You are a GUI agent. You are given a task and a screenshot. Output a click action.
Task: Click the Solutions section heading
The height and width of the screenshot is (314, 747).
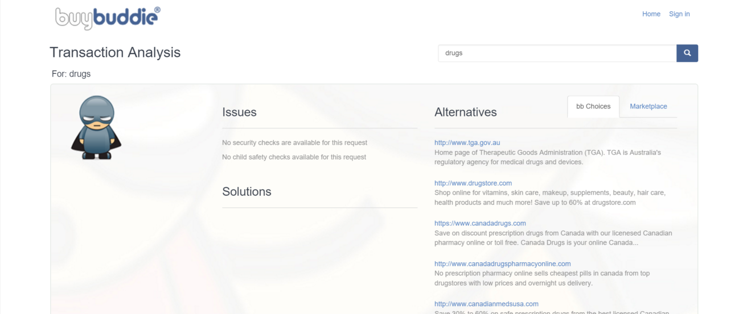[247, 191]
